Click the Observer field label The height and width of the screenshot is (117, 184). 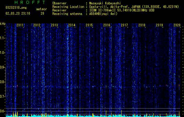[59, 3]
